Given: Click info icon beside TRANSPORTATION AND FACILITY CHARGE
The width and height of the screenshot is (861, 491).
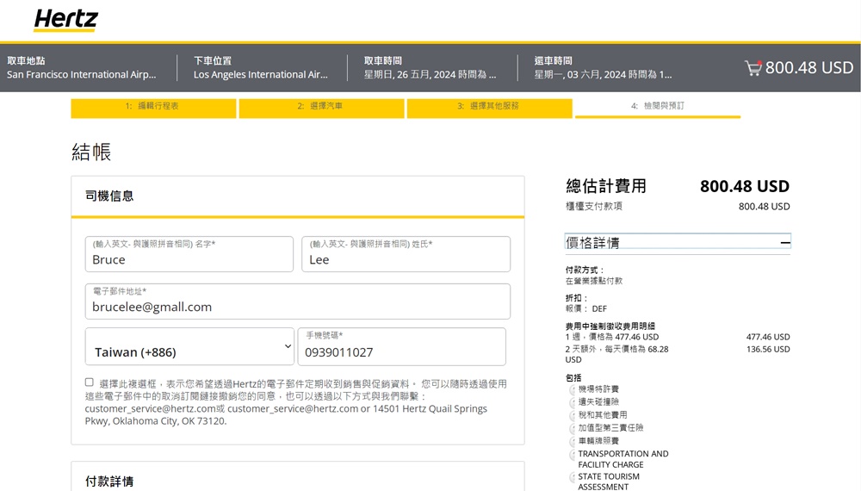Looking at the screenshot, I should coord(572,454).
